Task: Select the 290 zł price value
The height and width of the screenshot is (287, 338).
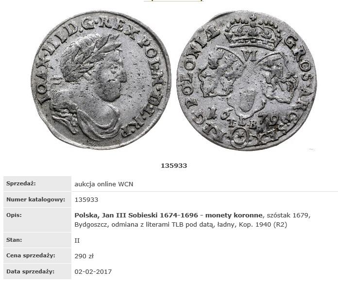Action: tap(84, 256)
